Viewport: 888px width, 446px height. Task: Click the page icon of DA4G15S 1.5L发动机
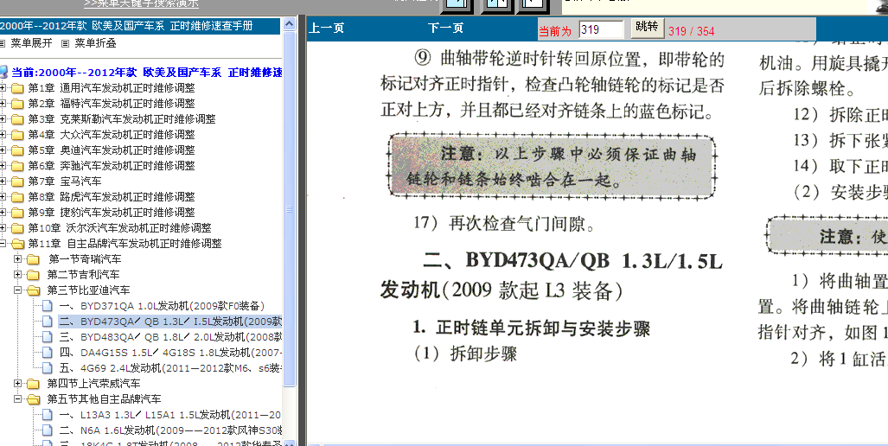coord(47,353)
